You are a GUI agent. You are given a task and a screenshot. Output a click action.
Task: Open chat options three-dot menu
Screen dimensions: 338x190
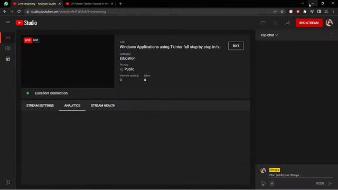click(332, 35)
